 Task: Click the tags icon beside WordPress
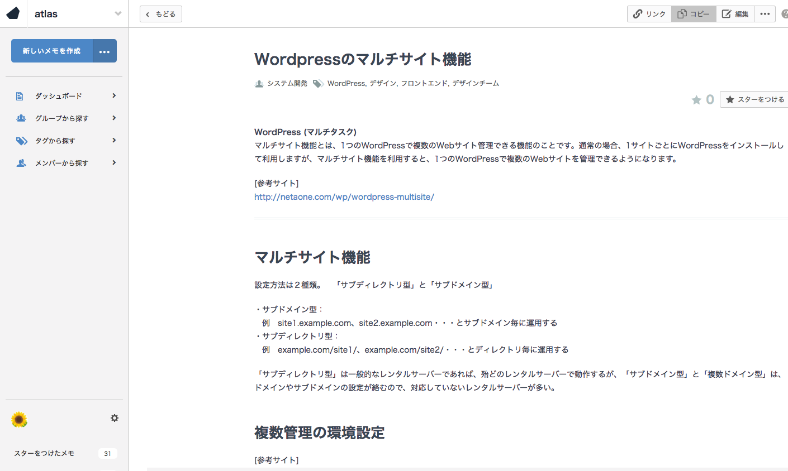[x=318, y=84]
